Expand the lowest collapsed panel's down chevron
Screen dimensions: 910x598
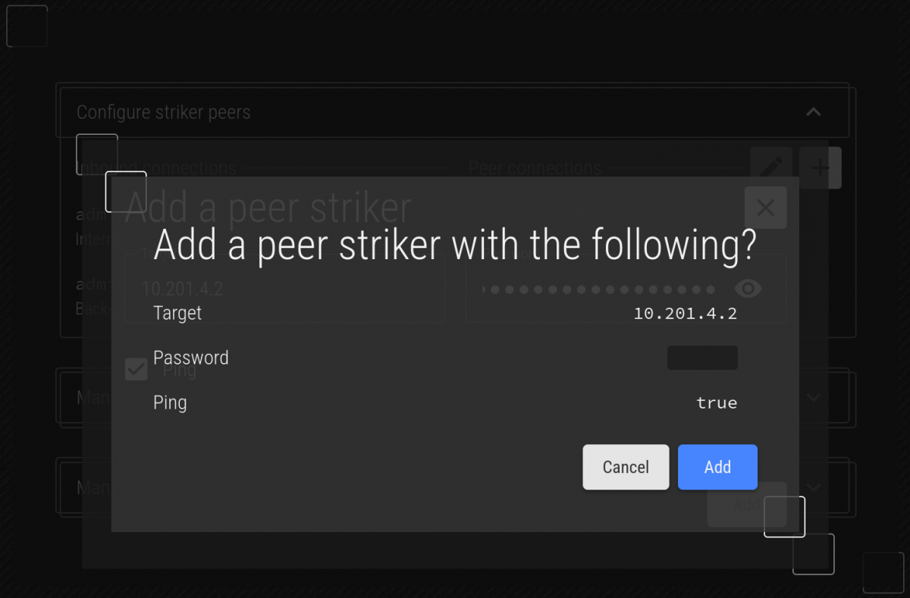[x=814, y=487]
